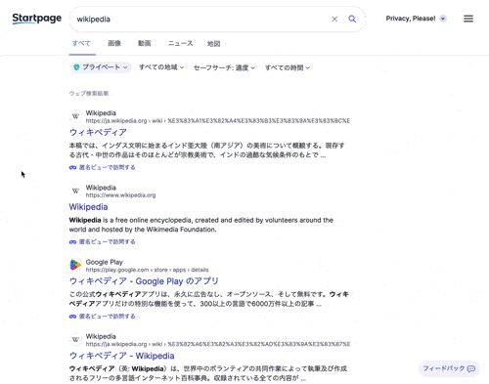Switch to the 地図 tab
The width and height of the screenshot is (489, 384).
pyautogui.click(x=214, y=44)
